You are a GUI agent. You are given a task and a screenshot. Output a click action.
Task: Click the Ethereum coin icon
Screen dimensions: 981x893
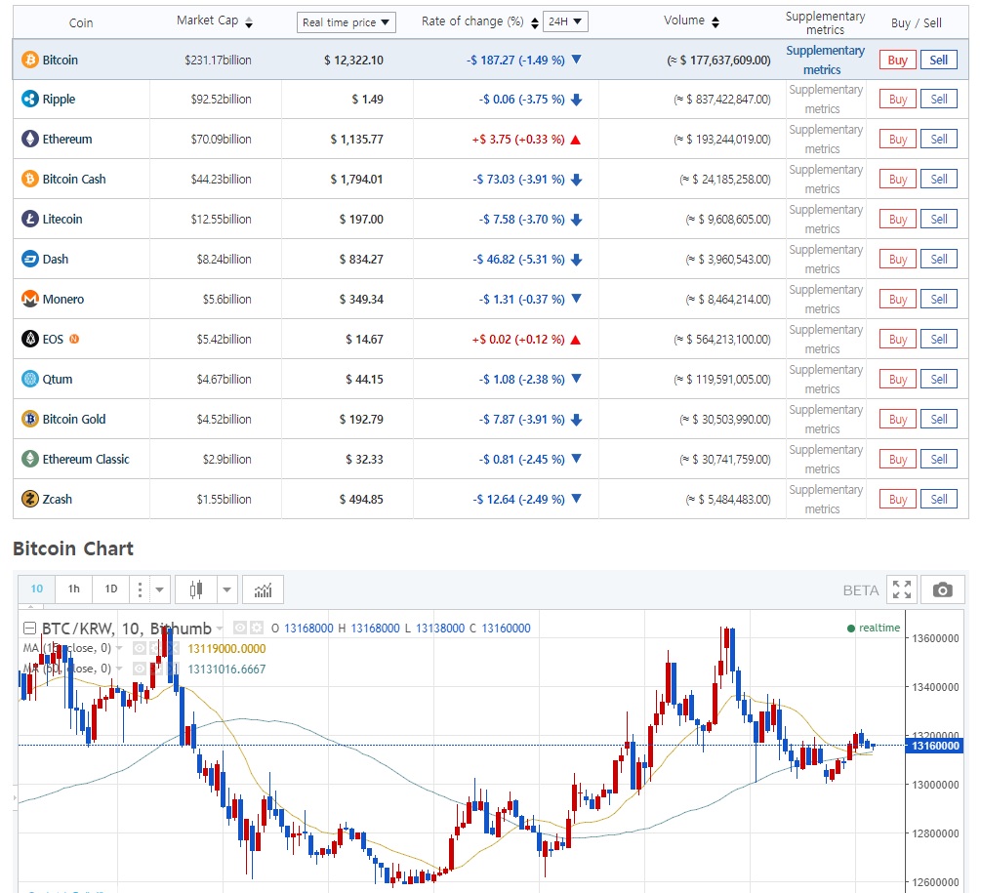(29, 139)
